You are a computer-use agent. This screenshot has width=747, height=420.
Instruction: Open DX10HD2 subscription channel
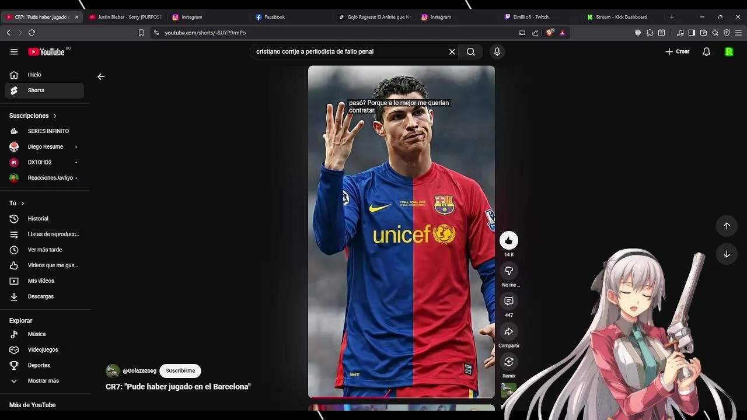(x=44, y=162)
